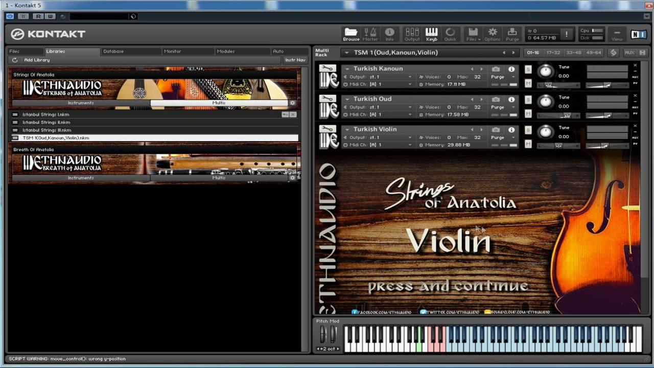The image size is (654, 368).
Task: Click the Instr Nav button
Action: (x=295, y=60)
